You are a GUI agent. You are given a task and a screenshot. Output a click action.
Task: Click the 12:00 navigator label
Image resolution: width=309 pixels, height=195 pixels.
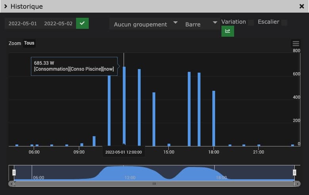tap(130, 178)
